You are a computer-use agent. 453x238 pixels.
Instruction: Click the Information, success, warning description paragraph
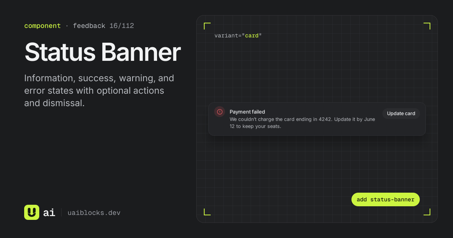click(99, 91)
